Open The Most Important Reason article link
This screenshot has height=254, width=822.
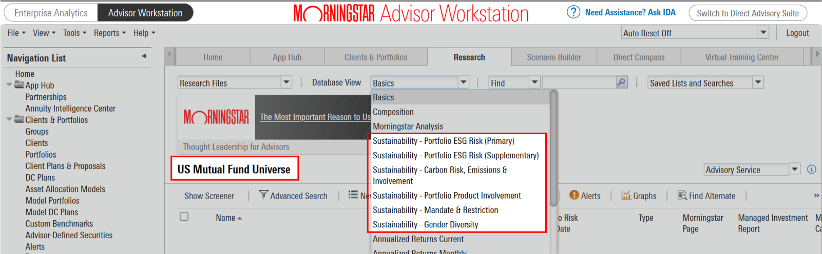point(315,117)
